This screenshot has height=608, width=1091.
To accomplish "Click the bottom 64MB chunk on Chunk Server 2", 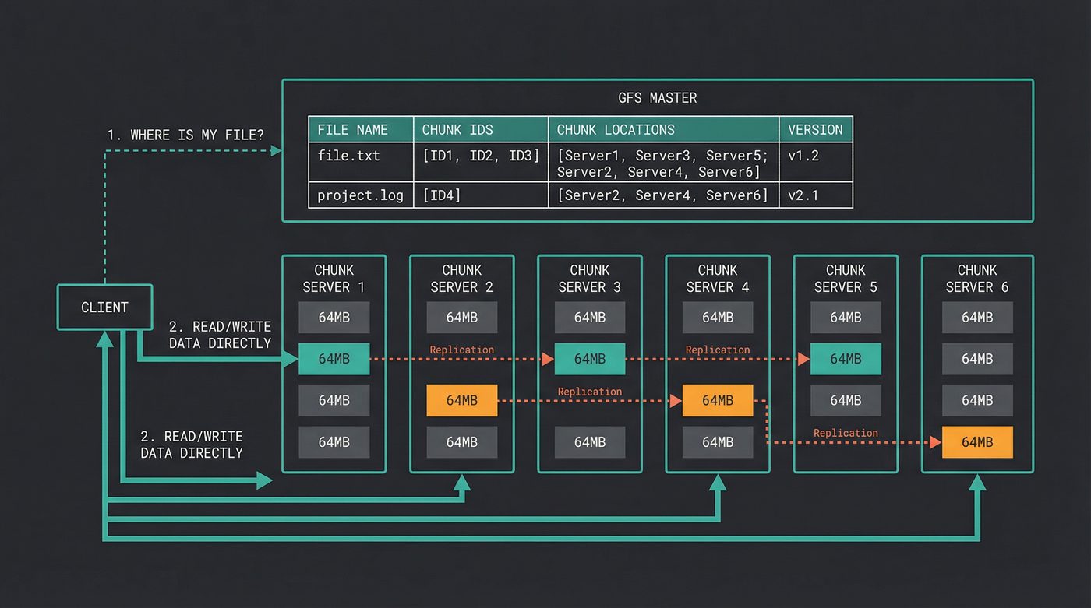I will point(462,441).
